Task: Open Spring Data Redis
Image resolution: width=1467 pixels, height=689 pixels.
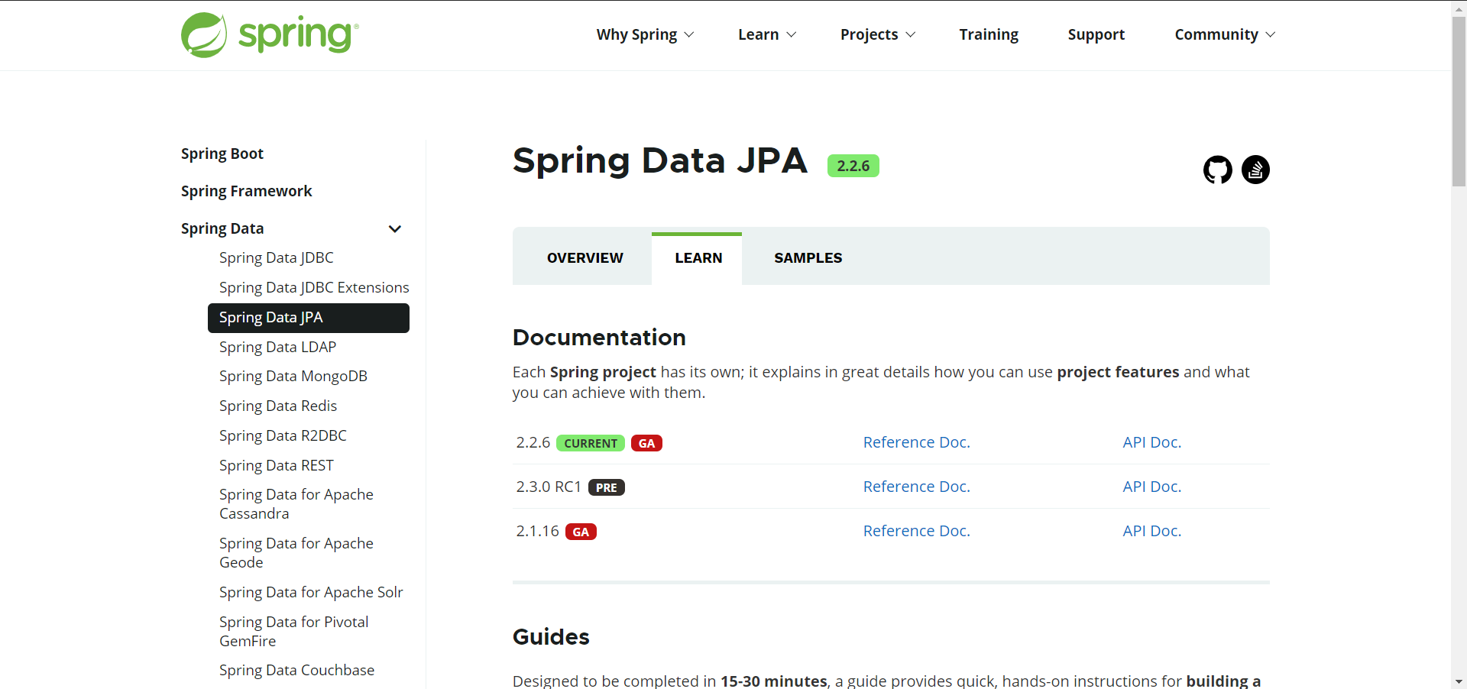Action: tap(278, 406)
